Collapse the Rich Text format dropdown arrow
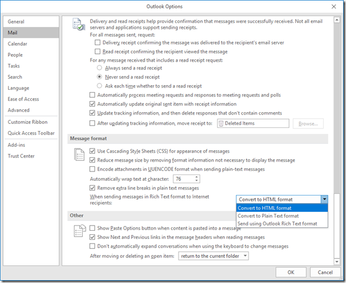Screen dimensions: 346x283 tap(324, 200)
